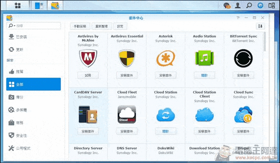Open the DSM search magnifier icon
This screenshot has width=280, height=163.
tap(249, 6)
